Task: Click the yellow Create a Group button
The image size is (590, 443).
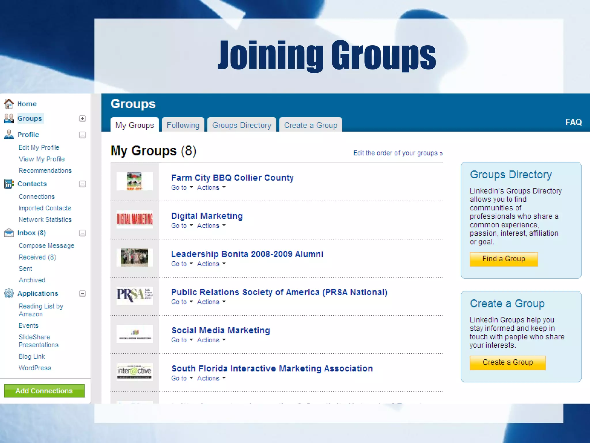Action: pos(508,363)
